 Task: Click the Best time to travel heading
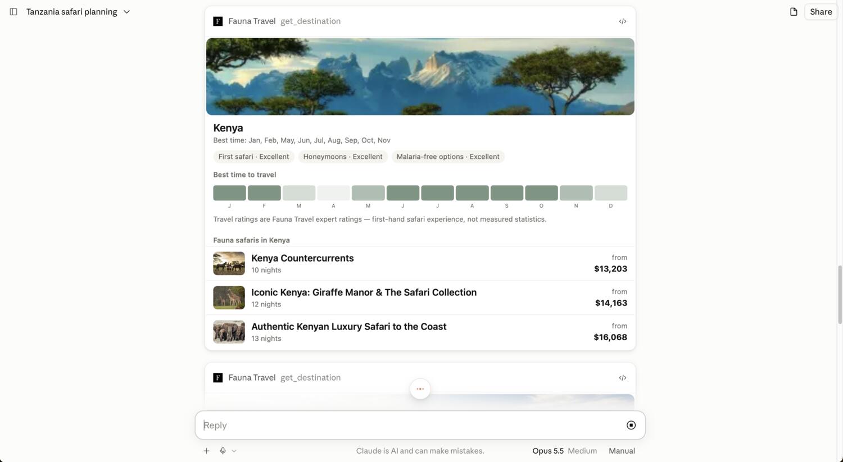(244, 175)
